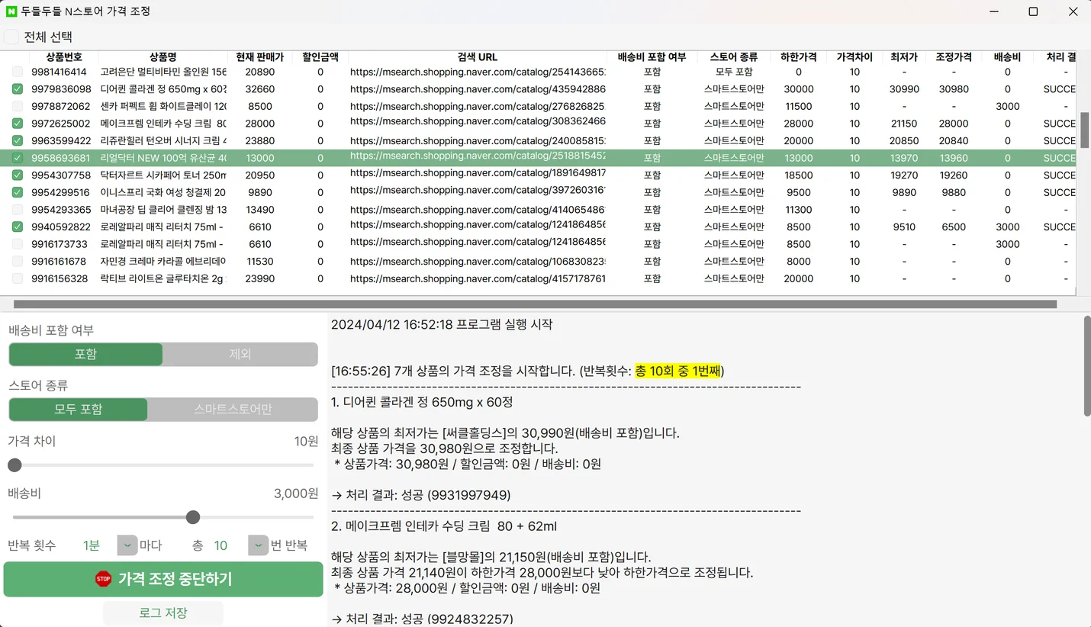Check the box for product 9954293365
Screen dimensions: 1091x627
pos(17,209)
